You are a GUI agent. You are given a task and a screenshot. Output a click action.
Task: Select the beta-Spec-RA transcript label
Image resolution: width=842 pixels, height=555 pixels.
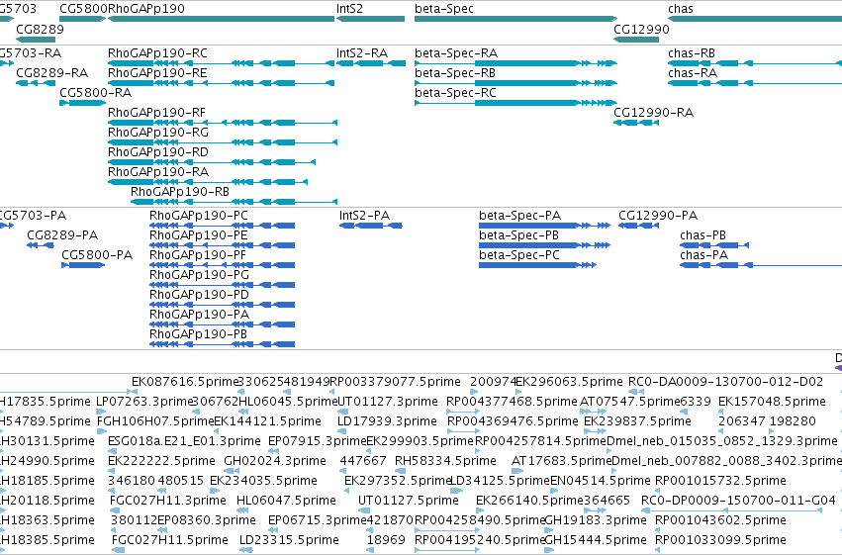click(x=456, y=53)
